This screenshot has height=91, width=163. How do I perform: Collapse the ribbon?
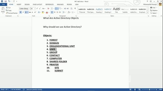coord(161,16)
